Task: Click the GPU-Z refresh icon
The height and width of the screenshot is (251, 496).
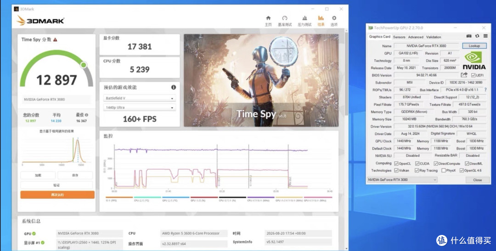Action: click(x=477, y=36)
